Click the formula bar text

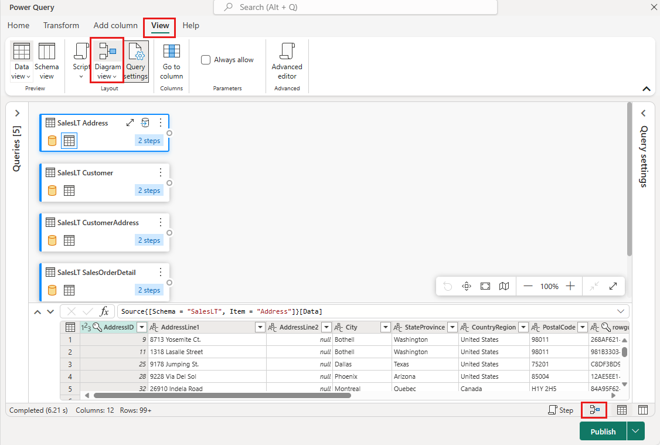pos(222,311)
